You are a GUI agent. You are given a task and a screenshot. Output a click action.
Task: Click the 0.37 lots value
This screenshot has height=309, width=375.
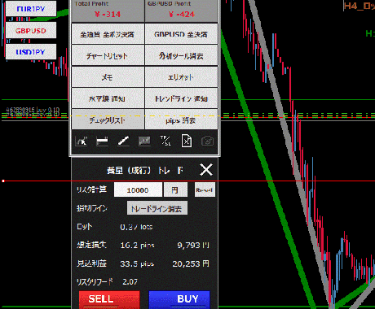(136, 227)
